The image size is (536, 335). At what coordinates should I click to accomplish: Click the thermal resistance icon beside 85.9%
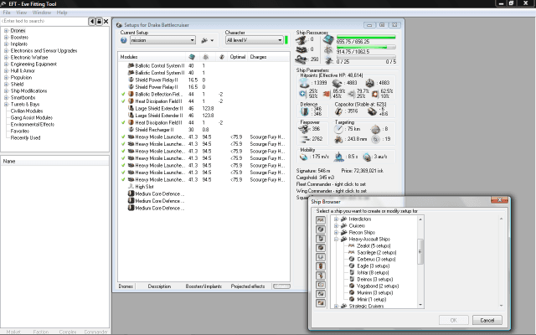(x=327, y=93)
